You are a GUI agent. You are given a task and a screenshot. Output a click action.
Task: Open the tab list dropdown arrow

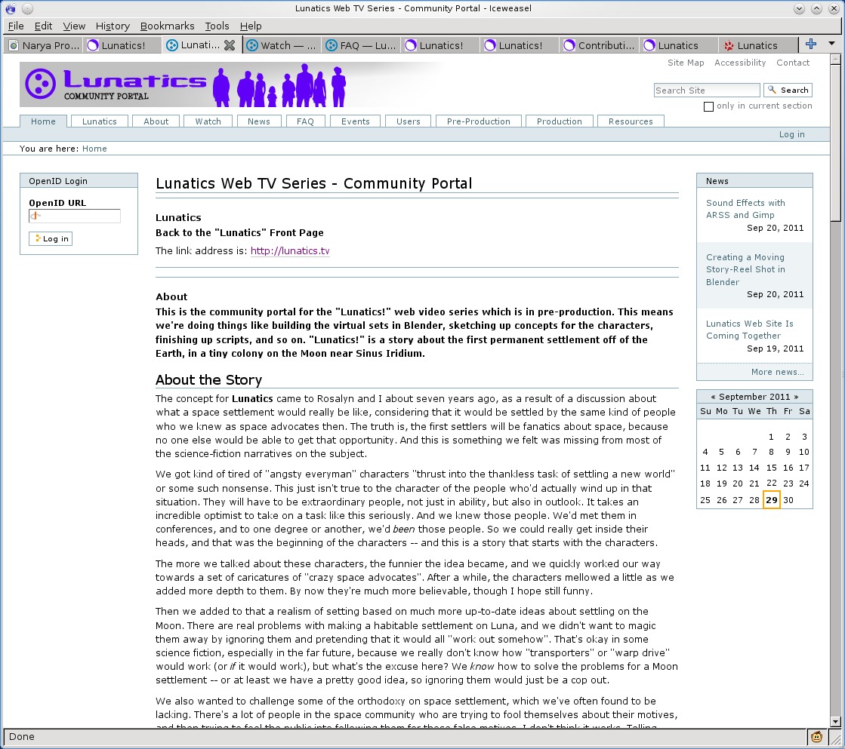click(831, 44)
